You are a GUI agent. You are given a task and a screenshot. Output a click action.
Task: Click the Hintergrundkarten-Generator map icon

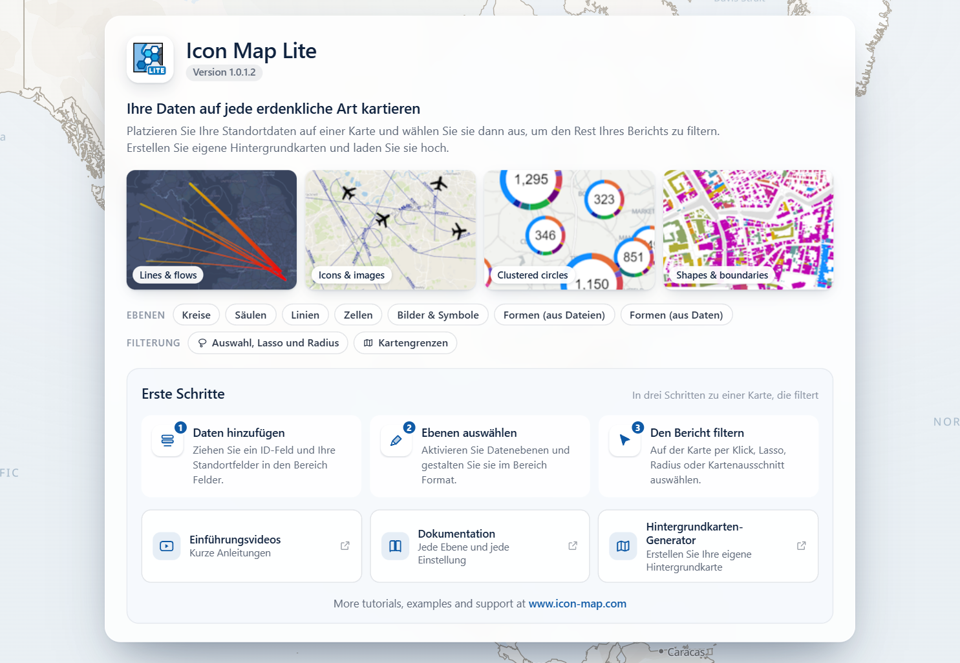623,546
